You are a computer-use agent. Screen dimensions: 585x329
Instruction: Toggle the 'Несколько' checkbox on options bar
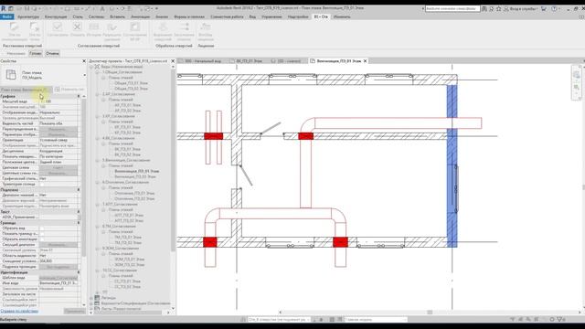(5, 53)
